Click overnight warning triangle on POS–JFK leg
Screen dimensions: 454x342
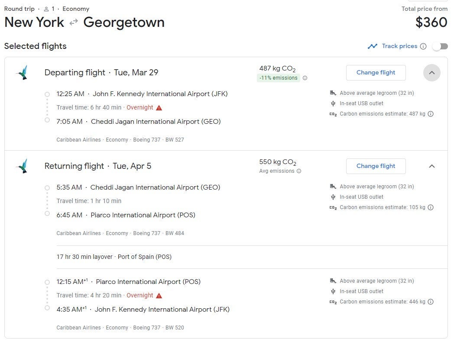coord(159,296)
